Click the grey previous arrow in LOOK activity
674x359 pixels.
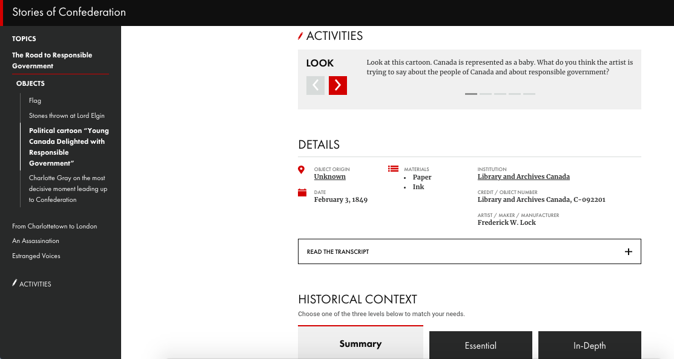(x=315, y=86)
